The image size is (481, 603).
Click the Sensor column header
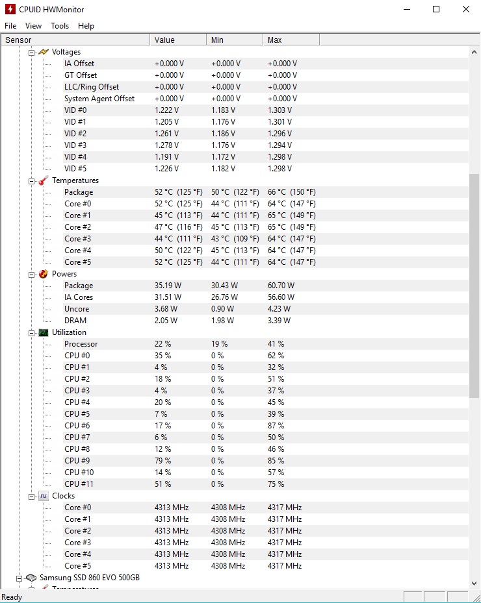75,40
